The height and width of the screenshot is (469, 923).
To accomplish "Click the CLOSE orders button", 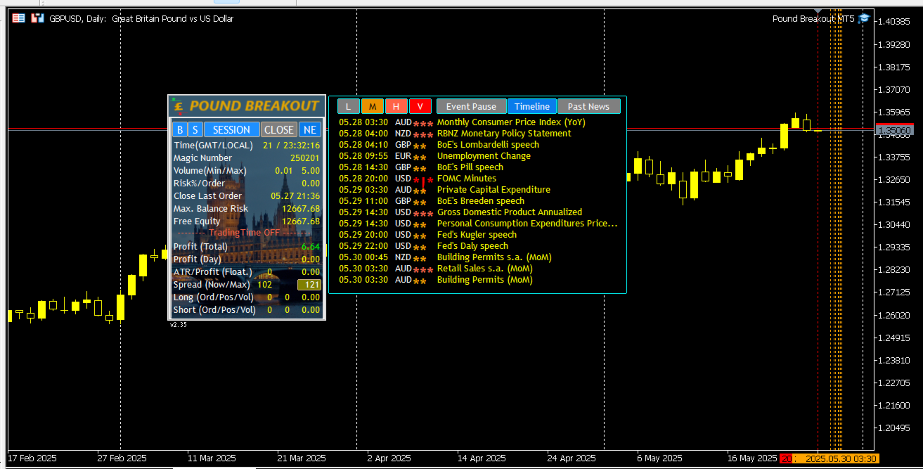I will point(279,129).
